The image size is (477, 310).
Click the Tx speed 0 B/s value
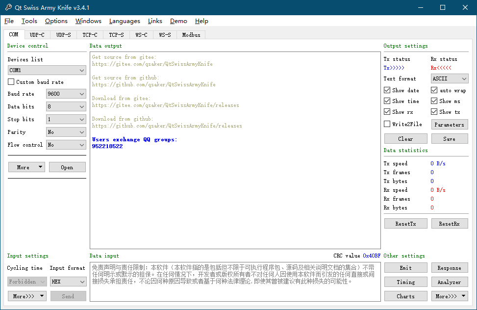tap(438, 163)
